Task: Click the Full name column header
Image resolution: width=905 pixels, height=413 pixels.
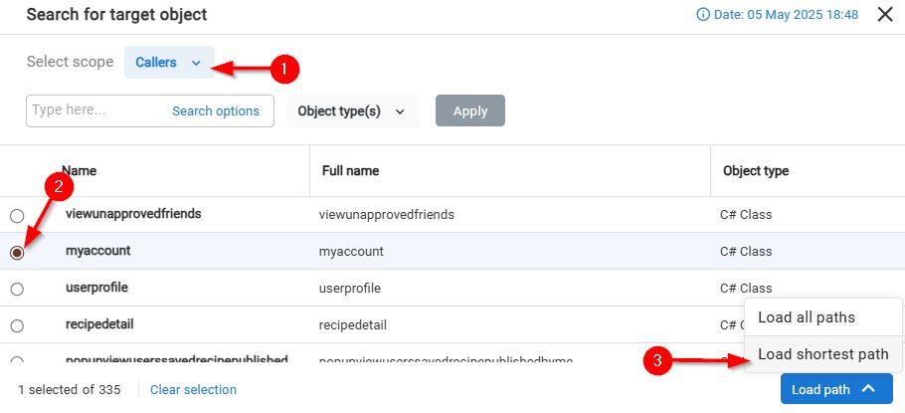Action: [x=350, y=171]
